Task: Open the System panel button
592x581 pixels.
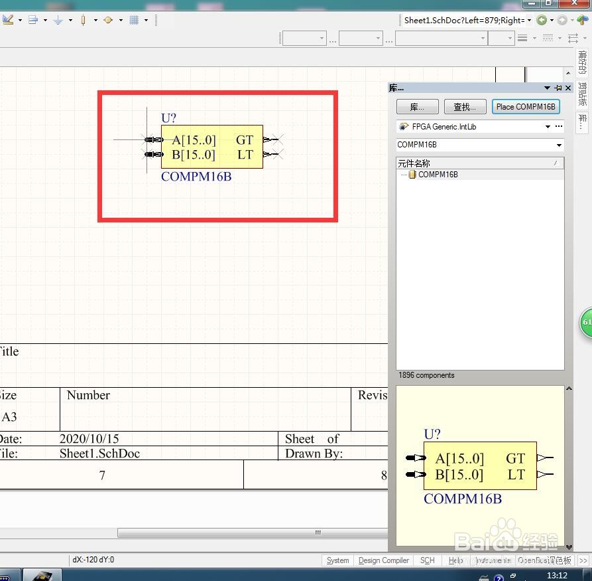Action: click(337, 560)
